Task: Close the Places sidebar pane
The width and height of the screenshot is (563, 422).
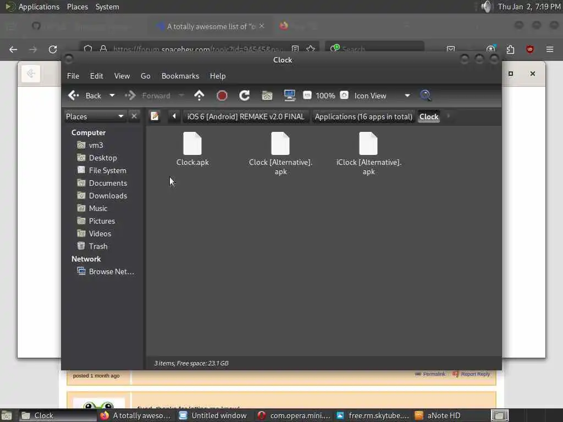Action: point(134,116)
